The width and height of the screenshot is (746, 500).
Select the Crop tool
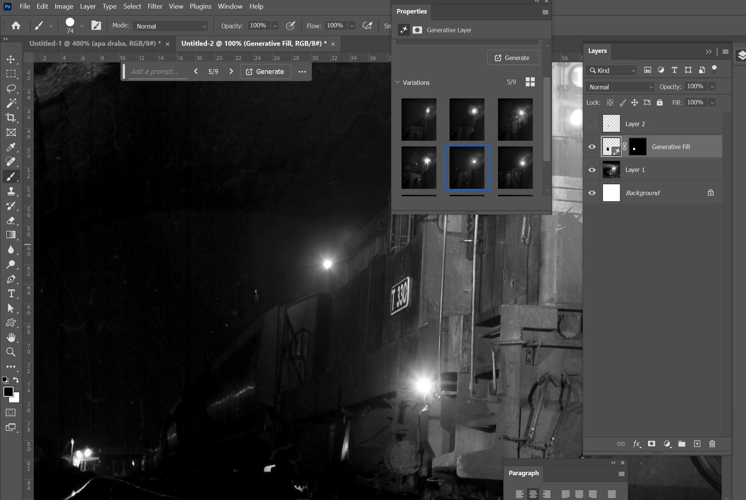(11, 117)
